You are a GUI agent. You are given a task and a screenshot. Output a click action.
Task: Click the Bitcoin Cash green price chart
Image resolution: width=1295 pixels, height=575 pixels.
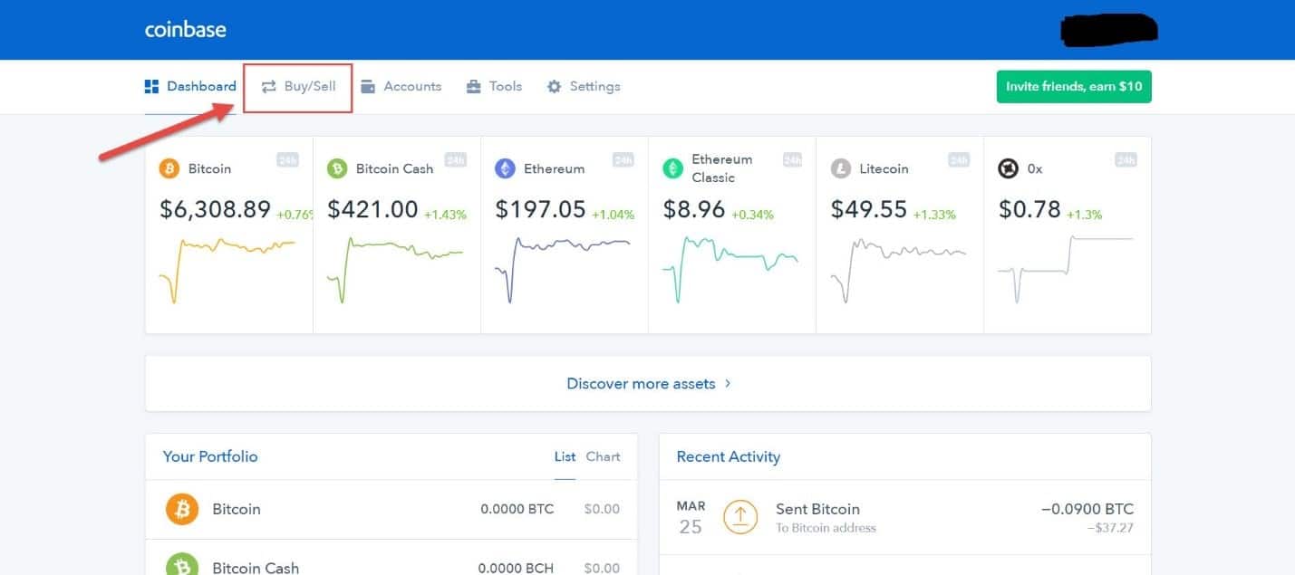point(395,270)
